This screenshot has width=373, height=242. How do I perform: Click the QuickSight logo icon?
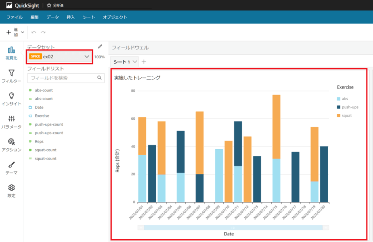[9, 5]
